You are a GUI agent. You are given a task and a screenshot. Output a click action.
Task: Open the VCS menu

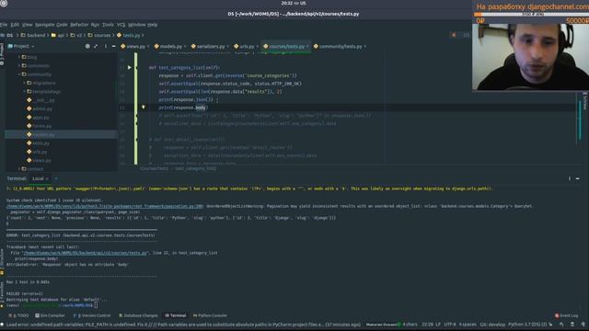(121, 25)
